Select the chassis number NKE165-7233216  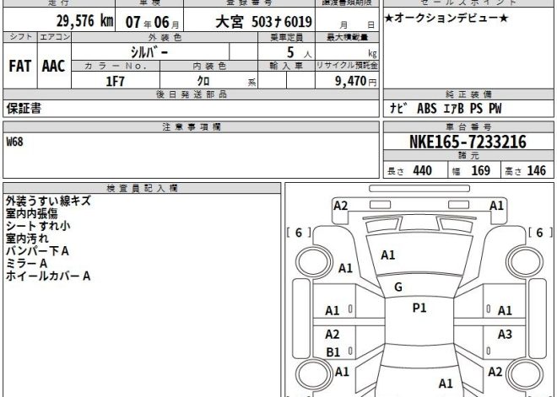click(x=468, y=142)
